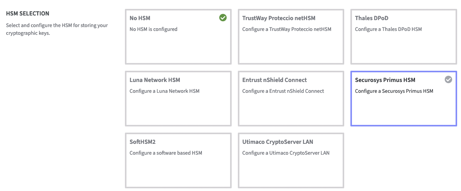Click "Configure a Luna Network HSM" description

click(164, 91)
